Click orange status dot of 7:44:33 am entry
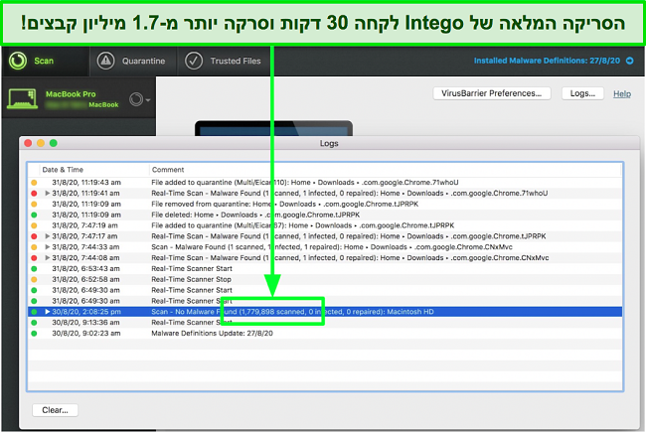Image resolution: width=646 pixels, height=432 pixels. coord(34,247)
